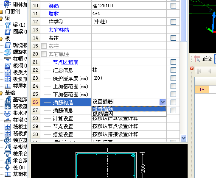Screen dimensions: 216x178
Task: Select the 独立基础 isolated footing icon
Action: tap(8, 140)
